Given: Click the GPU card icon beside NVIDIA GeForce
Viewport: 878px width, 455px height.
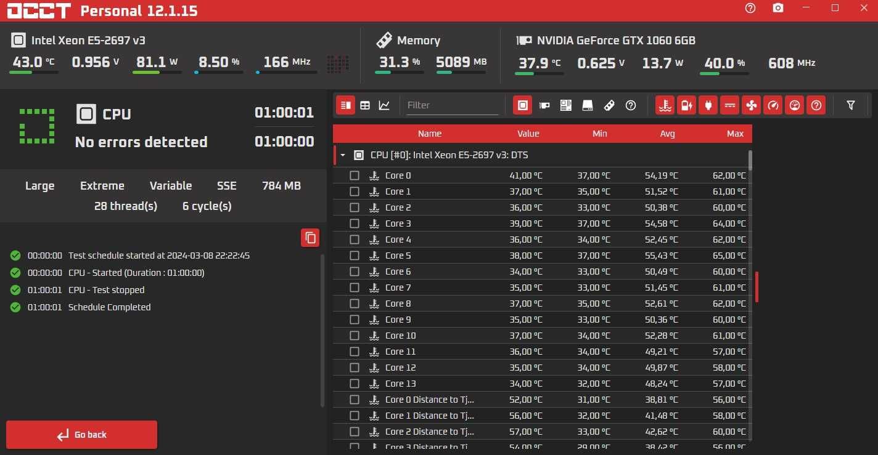Looking at the screenshot, I should [x=523, y=41].
